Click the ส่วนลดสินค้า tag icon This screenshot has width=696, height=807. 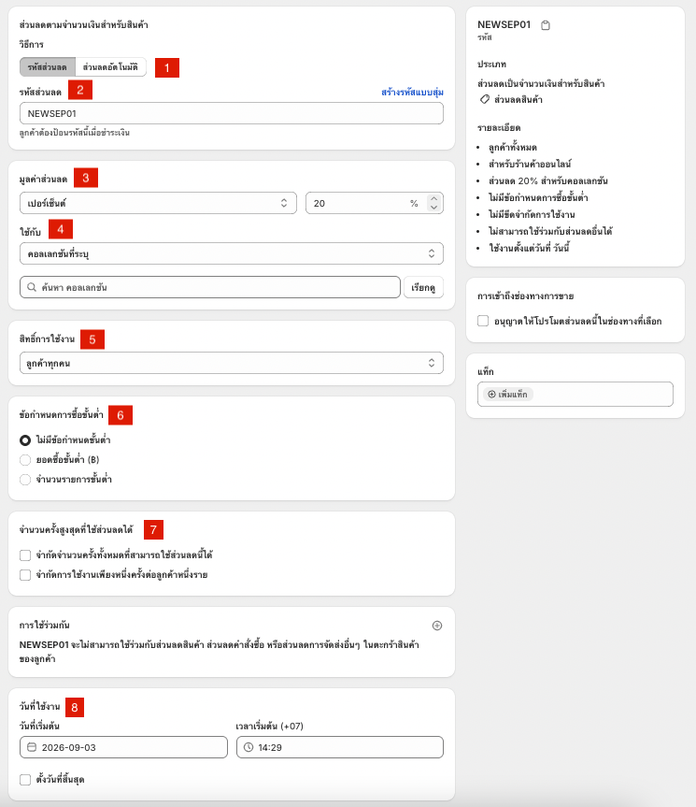[484, 99]
